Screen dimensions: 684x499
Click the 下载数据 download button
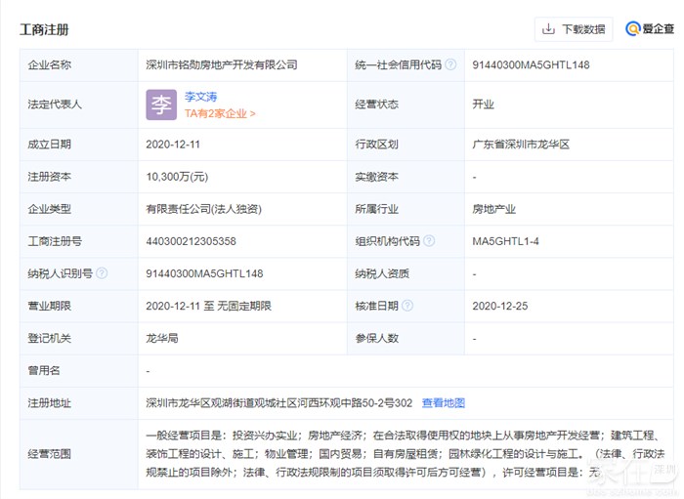click(x=574, y=29)
